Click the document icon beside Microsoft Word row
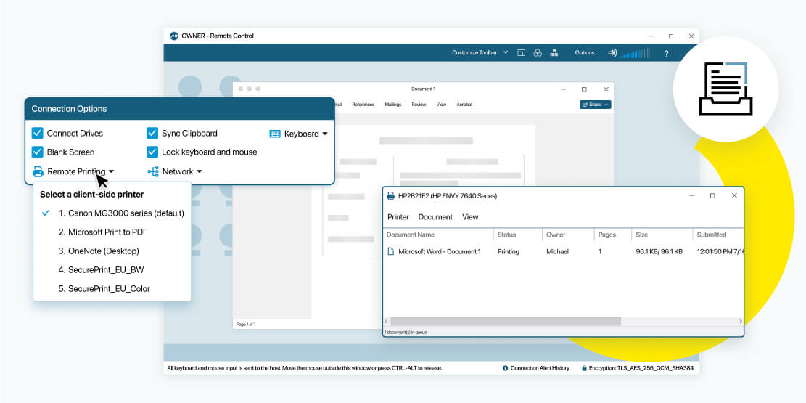This screenshot has height=403, width=806. [x=390, y=252]
